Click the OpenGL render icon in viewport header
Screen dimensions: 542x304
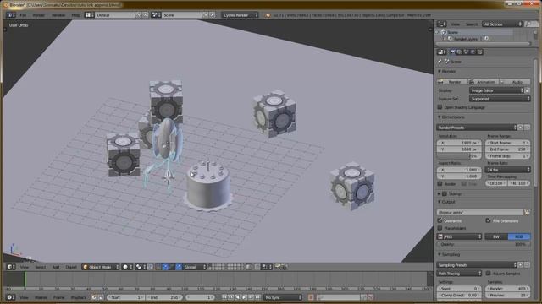[x=279, y=267]
